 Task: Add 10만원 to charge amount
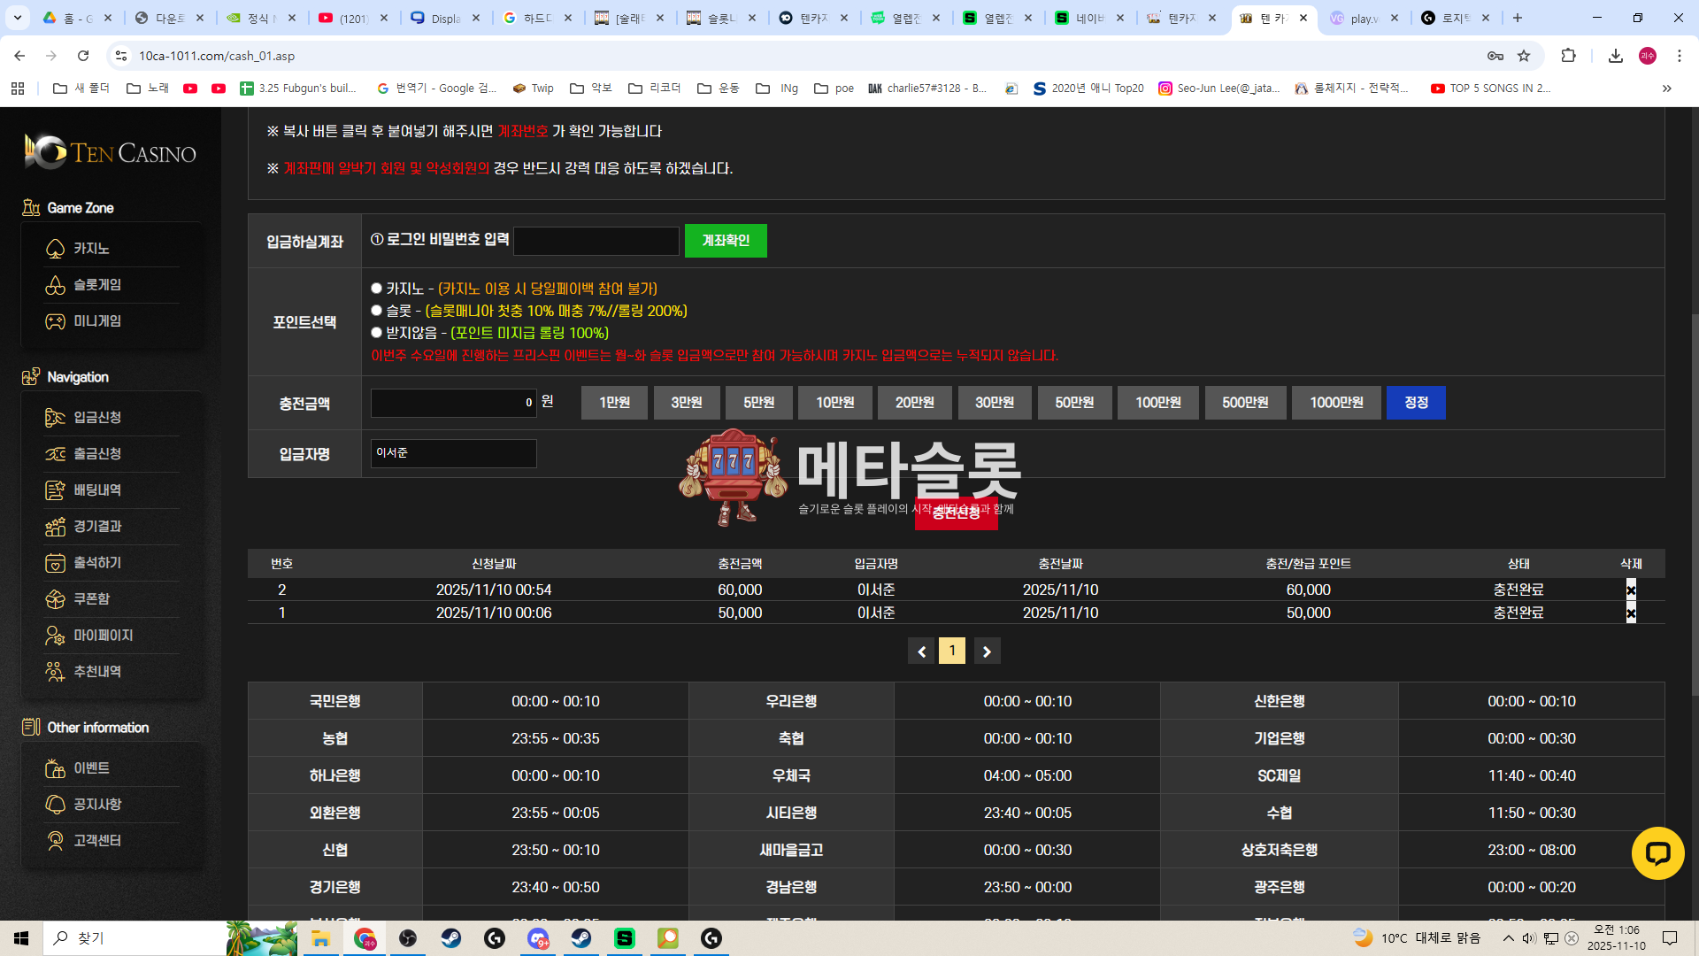point(834,403)
